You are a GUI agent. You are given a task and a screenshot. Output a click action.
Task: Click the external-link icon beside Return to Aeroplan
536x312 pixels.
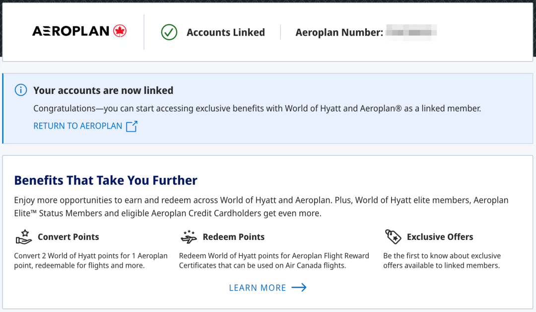point(132,126)
